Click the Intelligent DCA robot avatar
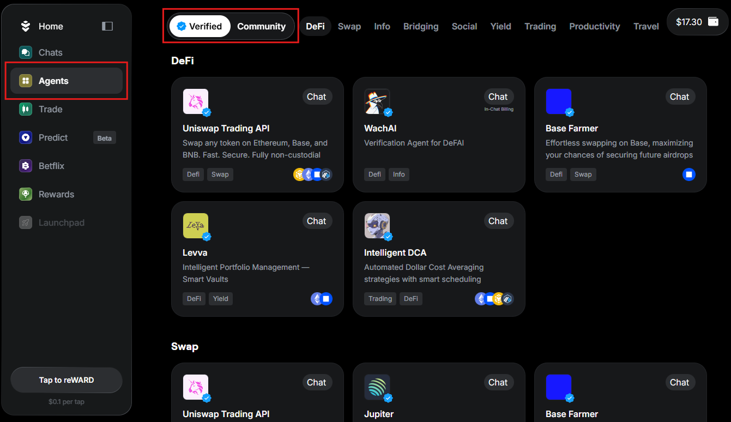Image resolution: width=731 pixels, height=422 pixels. pyautogui.click(x=377, y=226)
